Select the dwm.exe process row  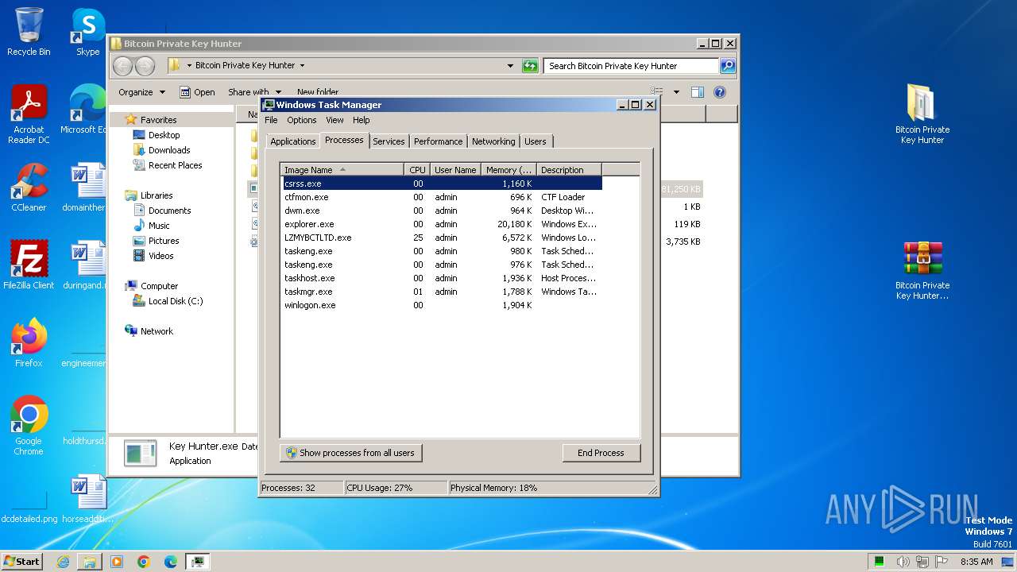tap(442, 211)
